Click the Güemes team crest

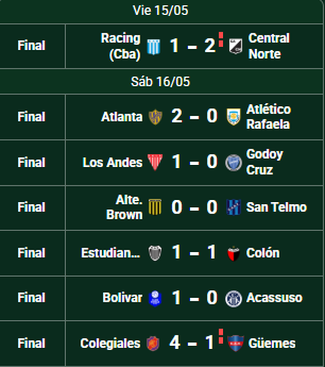click(236, 343)
